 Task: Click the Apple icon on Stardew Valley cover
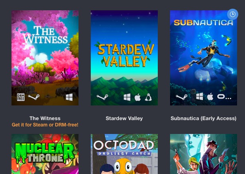(x=138, y=98)
